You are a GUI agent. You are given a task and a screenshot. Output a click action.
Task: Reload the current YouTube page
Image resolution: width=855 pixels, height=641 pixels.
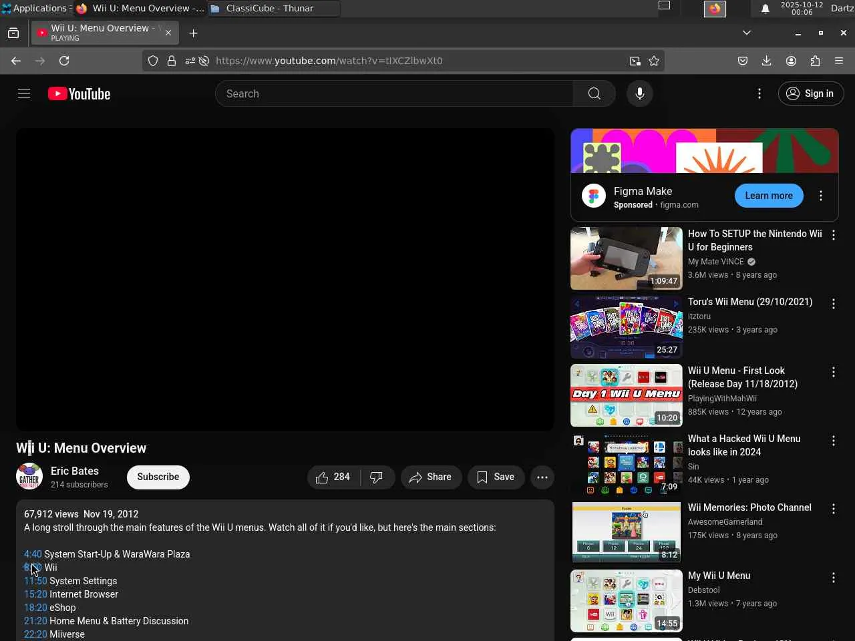[x=64, y=61]
